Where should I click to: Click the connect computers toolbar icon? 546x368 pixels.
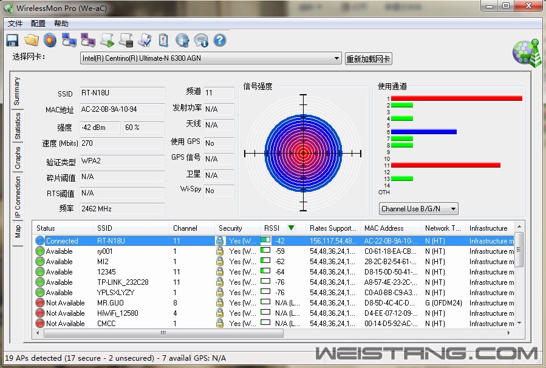coord(69,41)
